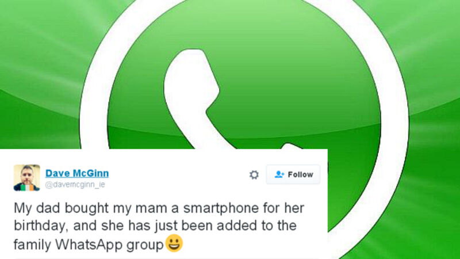The width and height of the screenshot is (460, 259).
Task: Open the Dave McGinn profile name link
Action: click(77, 173)
